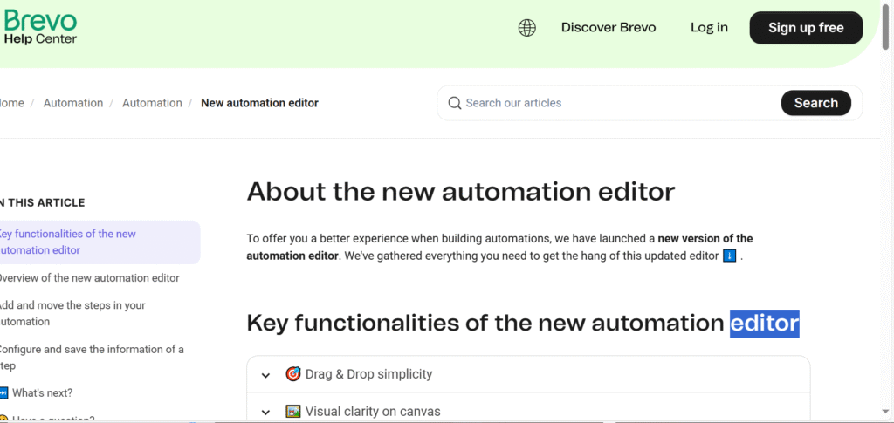Click the picture emoji beside Visual clarity
Image resolution: width=894 pixels, height=423 pixels.
293,411
